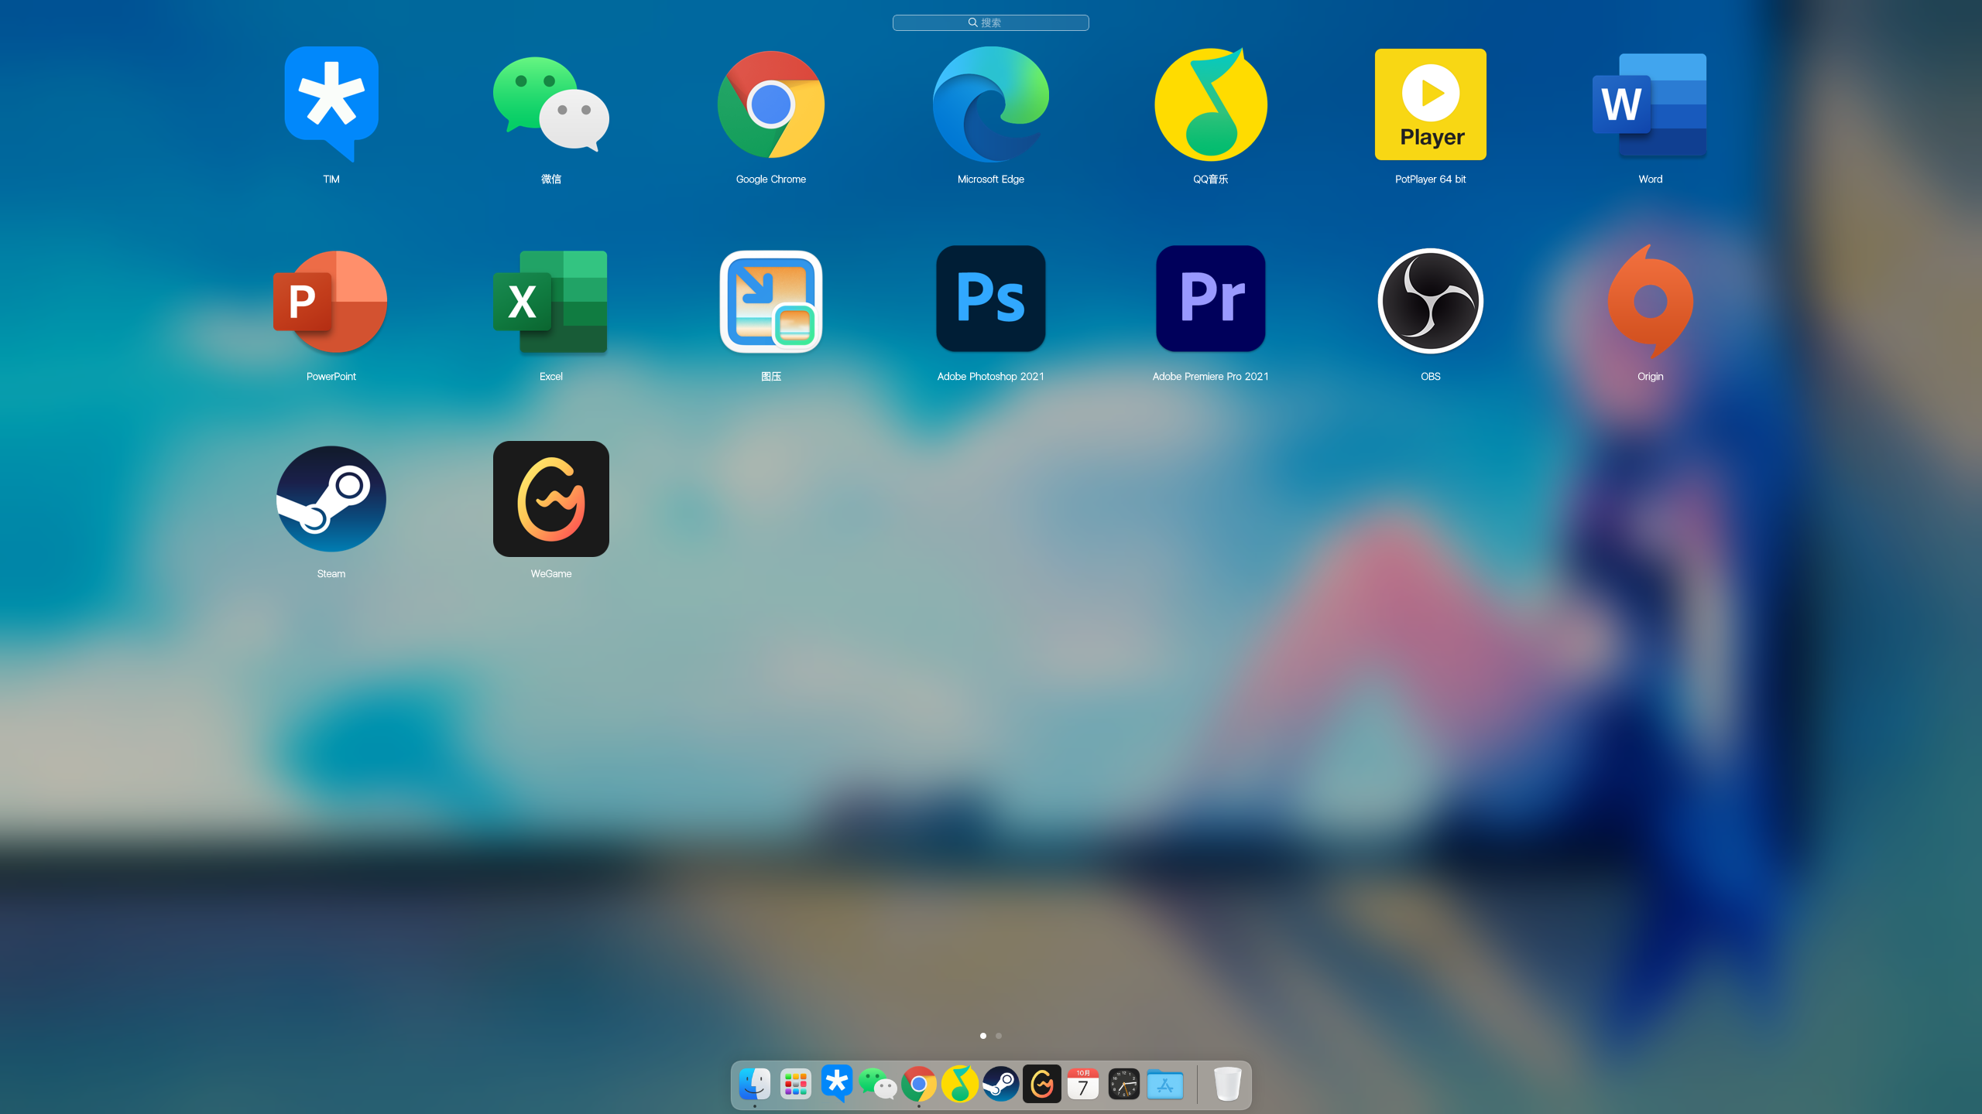Screen dimensions: 1982x1114
Task: Launch Adobe Premiere Pro 2021
Action: point(1211,299)
